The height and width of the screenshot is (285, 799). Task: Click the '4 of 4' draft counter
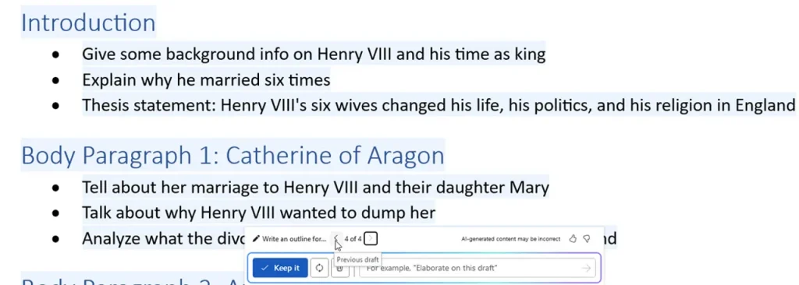(x=353, y=239)
